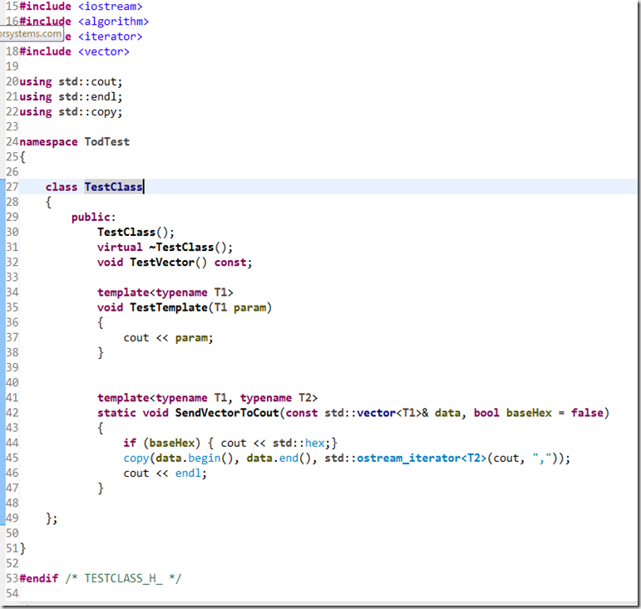Click 'TESTCLASS_H_' comment on line 53
Screen dimensions: 641x609
pyautogui.click(x=123, y=578)
